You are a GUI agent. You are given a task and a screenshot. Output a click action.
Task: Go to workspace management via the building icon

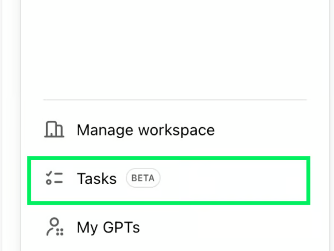[x=54, y=129]
